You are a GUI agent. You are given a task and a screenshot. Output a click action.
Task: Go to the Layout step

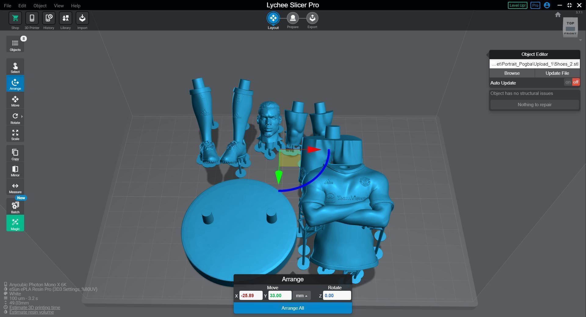click(x=273, y=18)
